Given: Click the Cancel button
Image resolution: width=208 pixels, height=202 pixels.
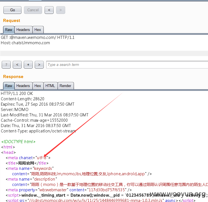Looking at the screenshot, I should coord(33,10).
